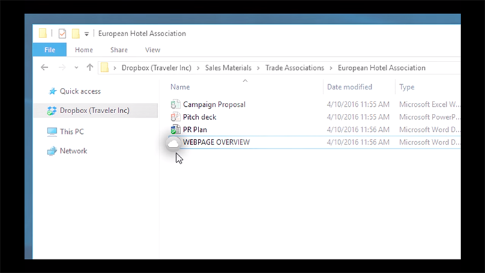The width and height of the screenshot is (485, 273).
Task: Switch to the View ribbon tab
Action: pyautogui.click(x=153, y=50)
